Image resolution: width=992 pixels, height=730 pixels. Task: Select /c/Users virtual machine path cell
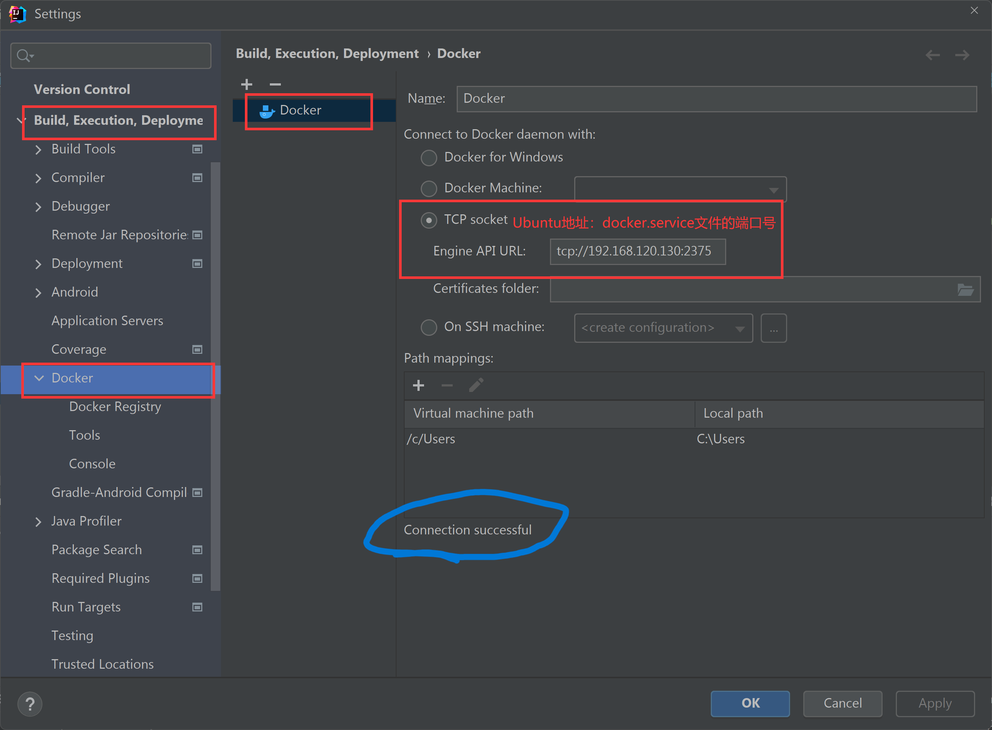click(549, 439)
